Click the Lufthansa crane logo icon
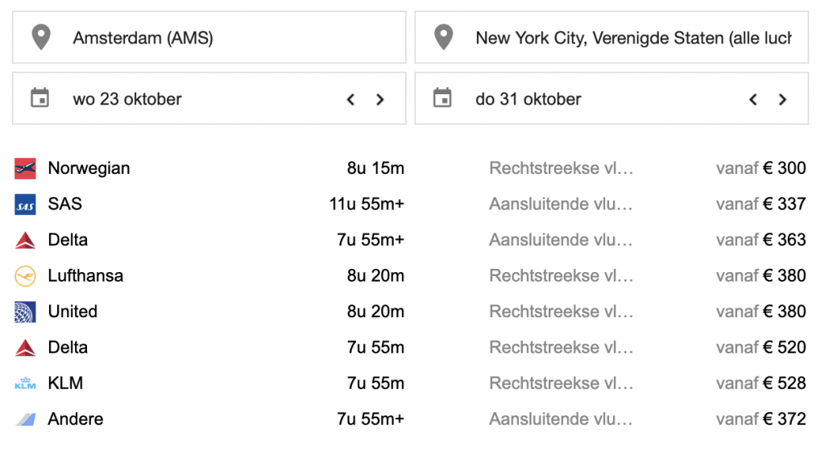This screenshot has height=454, width=825. 25,276
